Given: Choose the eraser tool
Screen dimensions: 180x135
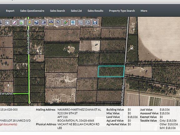Looking at the screenshot, I should coord(15,22).
